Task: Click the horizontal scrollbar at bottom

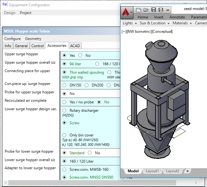Action: point(62,183)
